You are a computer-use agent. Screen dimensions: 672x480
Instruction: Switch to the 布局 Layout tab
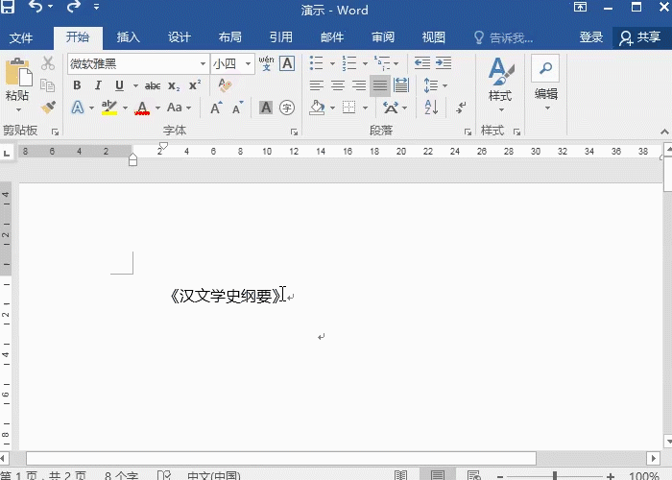(x=230, y=37)
